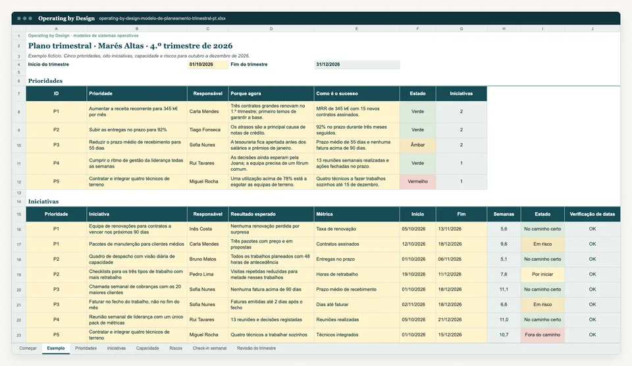
Task: Click the 'Fim do trimestre' label
Action: 249,64
